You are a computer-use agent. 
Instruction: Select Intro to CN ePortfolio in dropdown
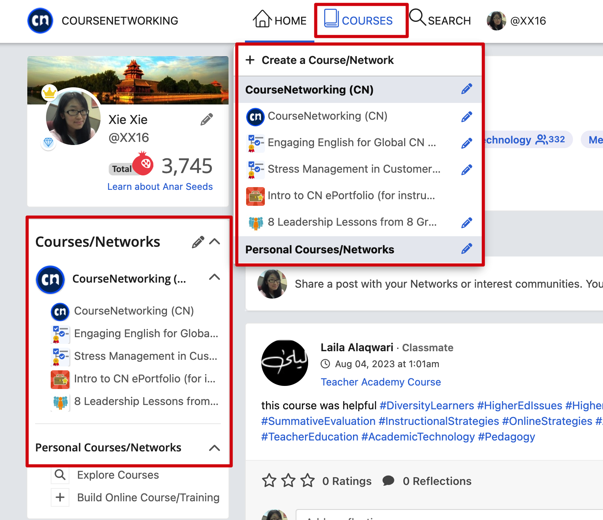click(x=351, y=196)
